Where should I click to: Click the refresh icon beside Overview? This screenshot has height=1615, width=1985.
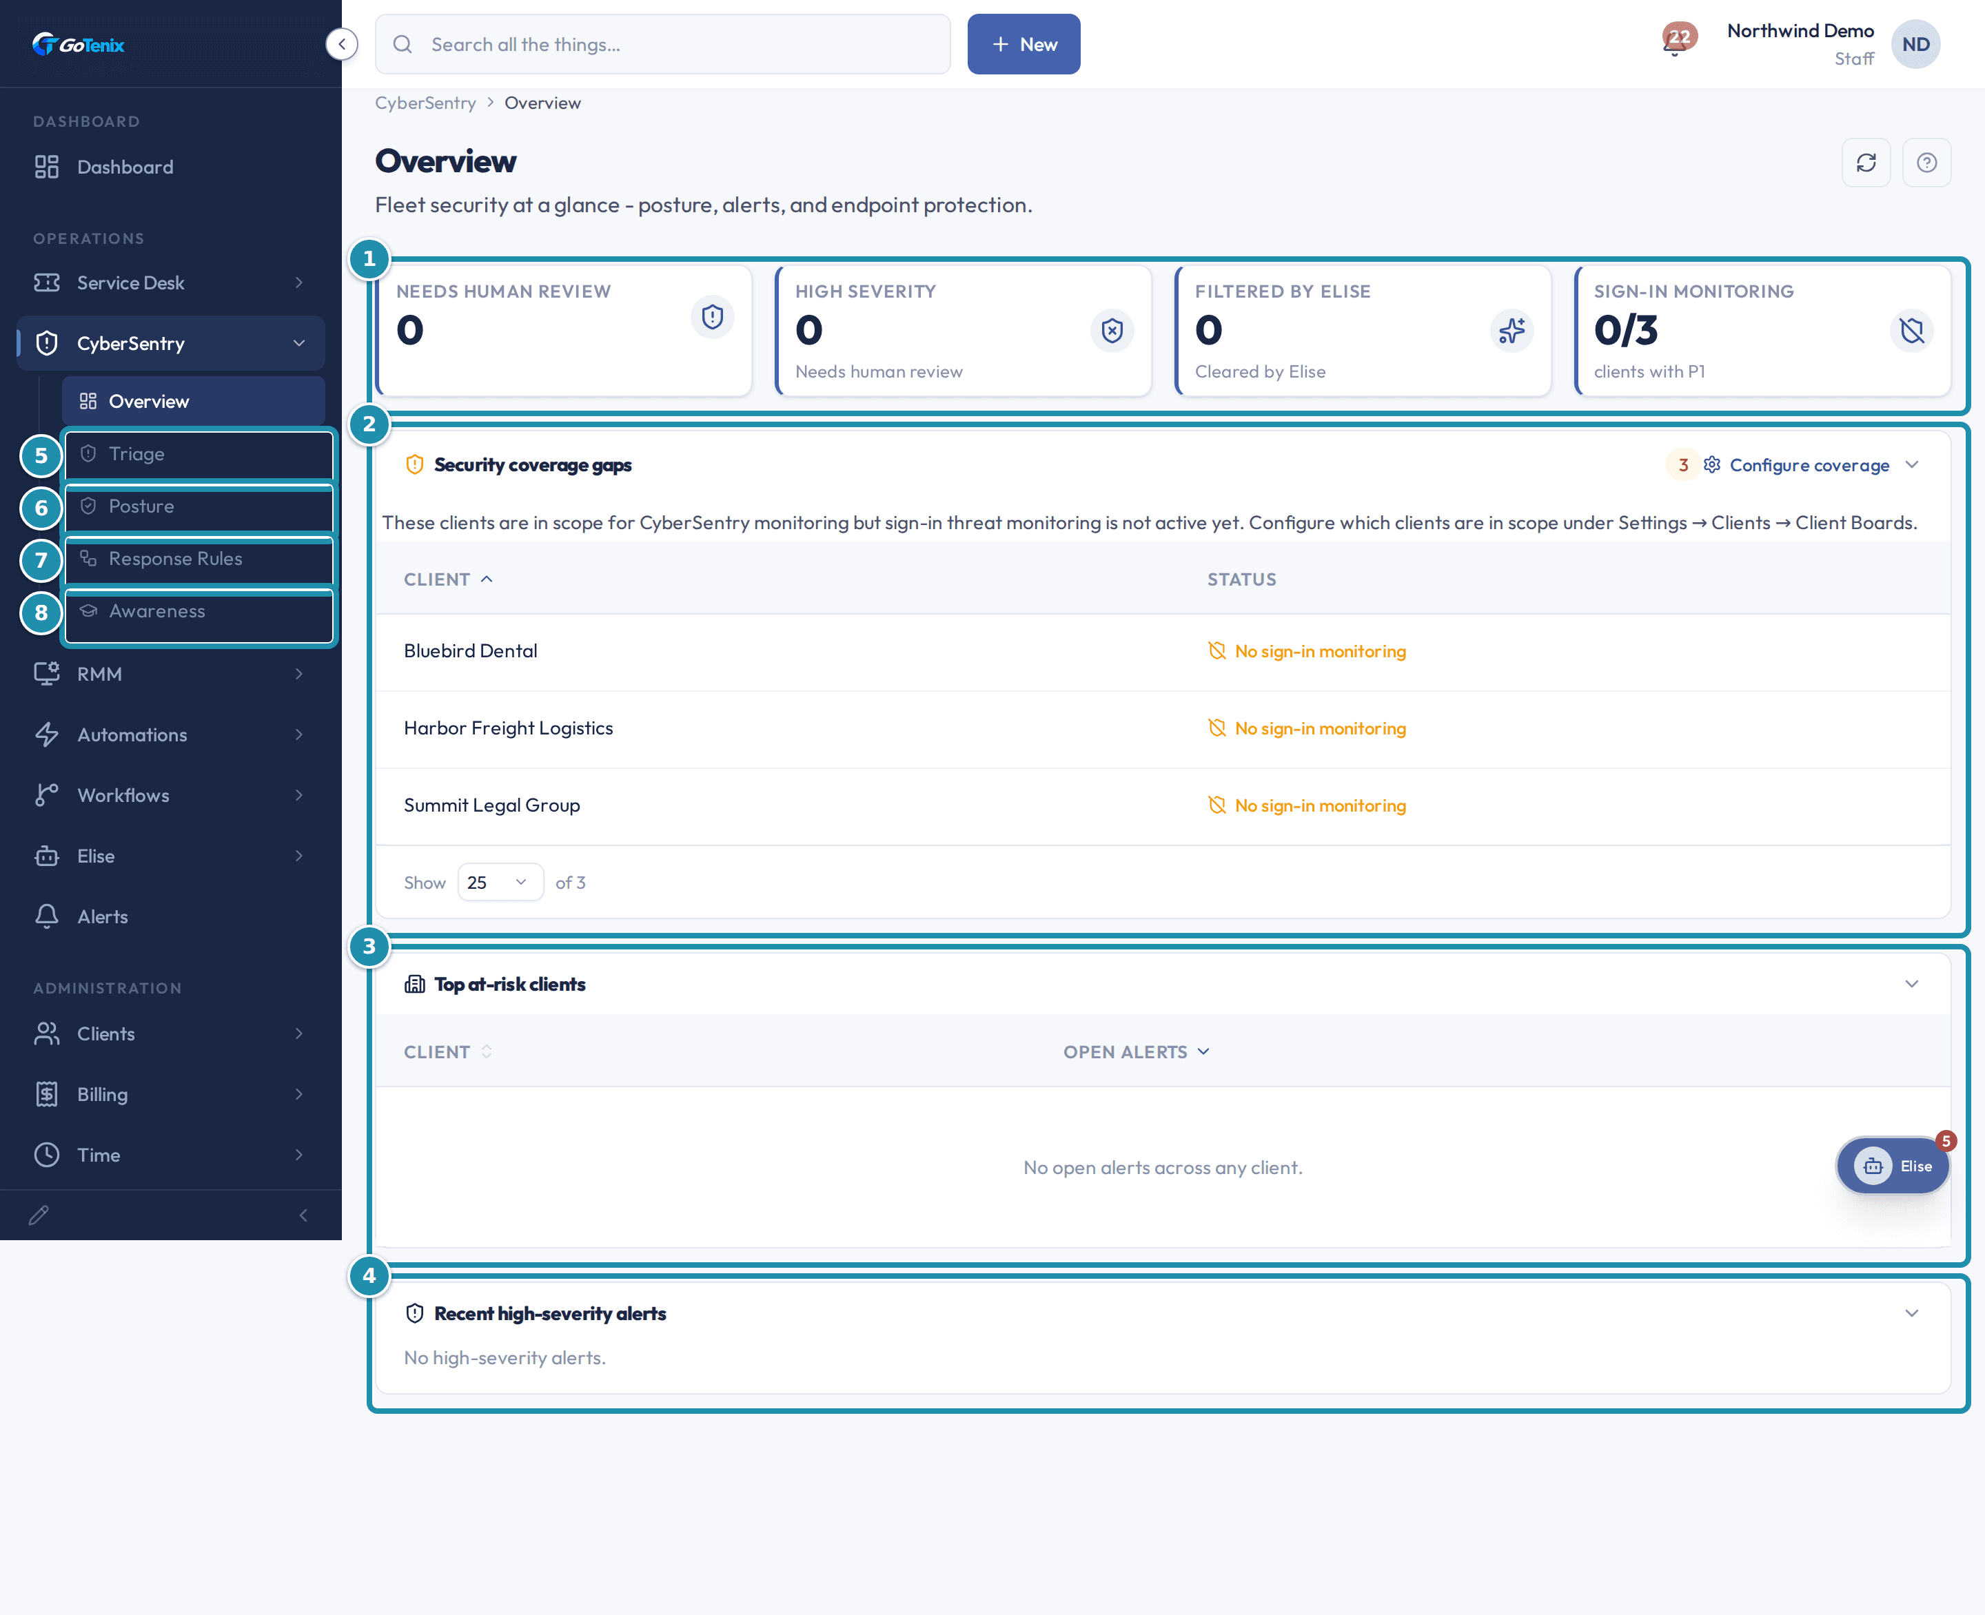point(1866,163)
